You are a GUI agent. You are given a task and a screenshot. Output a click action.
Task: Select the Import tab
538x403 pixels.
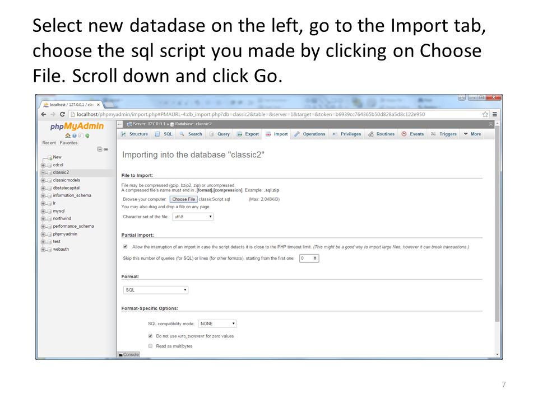[276, 134]
